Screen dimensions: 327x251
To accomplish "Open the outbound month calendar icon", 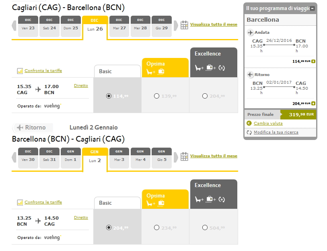I will point(184,25).
